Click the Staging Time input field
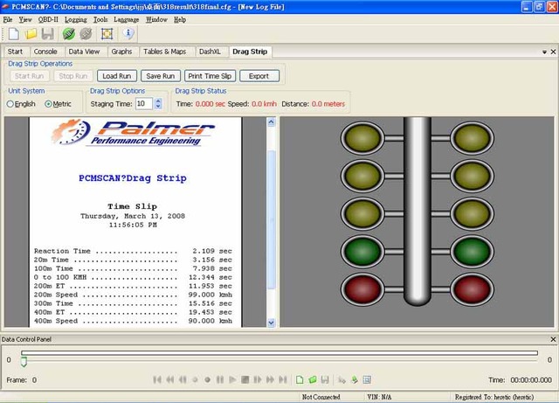Screen dimensions: 559x403 click(x=141, y=104)
